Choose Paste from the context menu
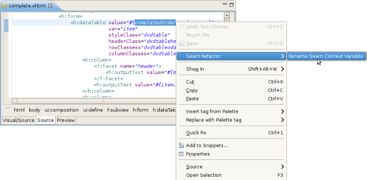The width and height of the screenshot is (367, 180). (231, 99)
